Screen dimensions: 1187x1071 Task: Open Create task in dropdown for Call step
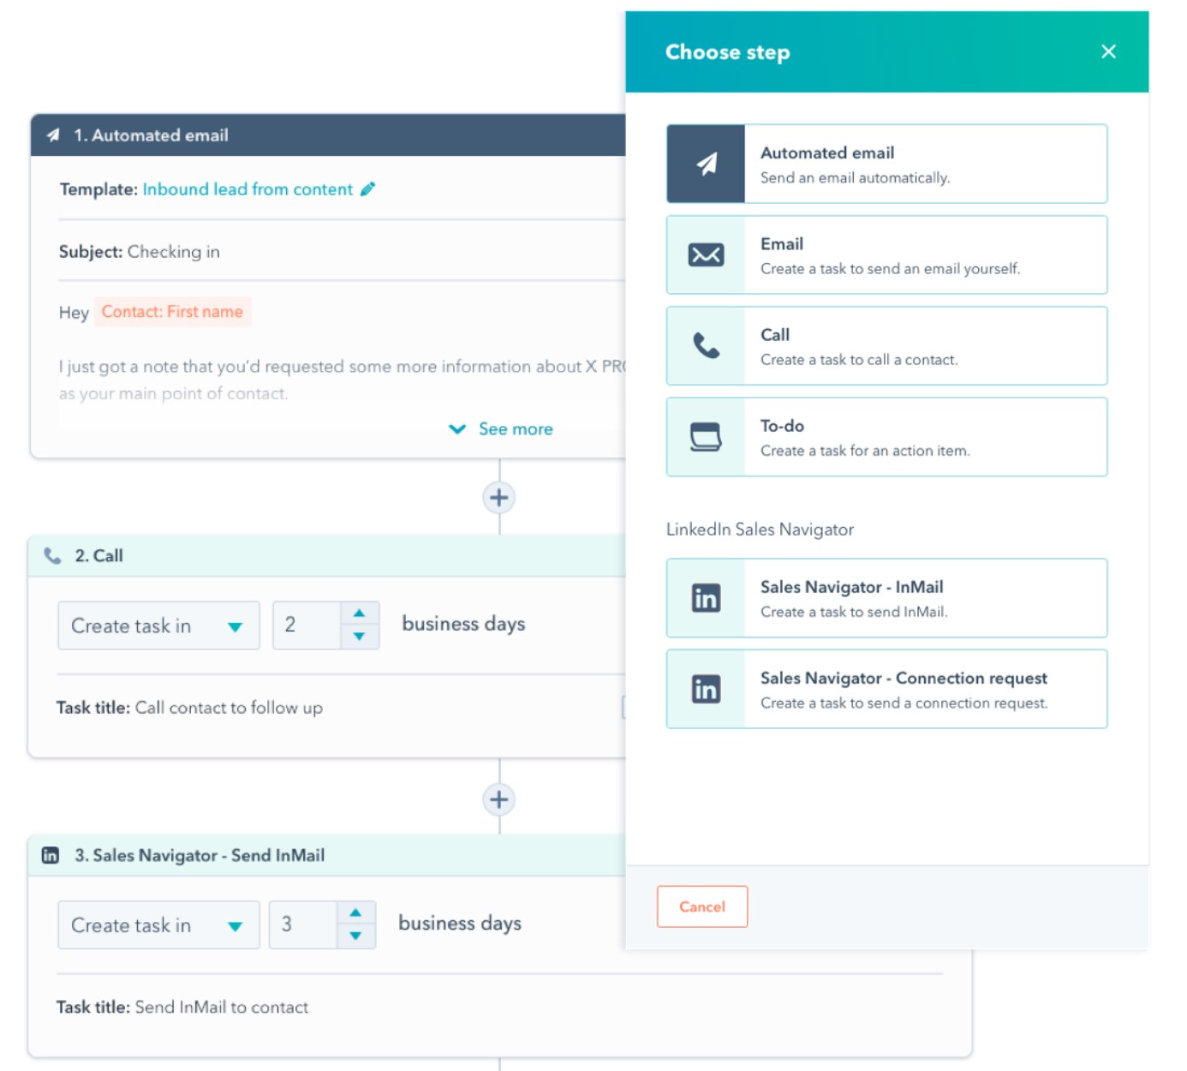158,625
